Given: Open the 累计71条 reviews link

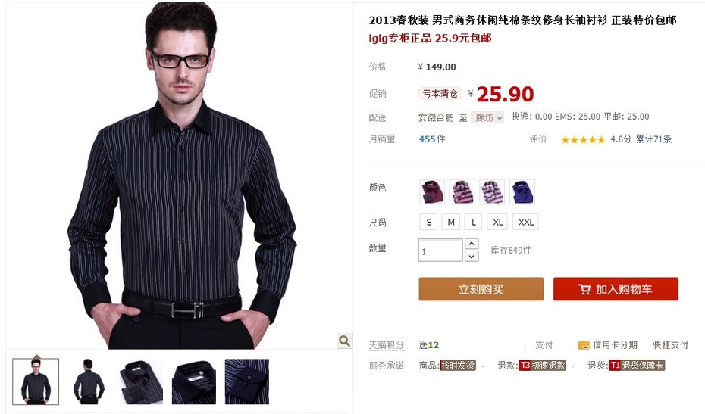Looking at the screenshot, I should [x=653, y=139].
